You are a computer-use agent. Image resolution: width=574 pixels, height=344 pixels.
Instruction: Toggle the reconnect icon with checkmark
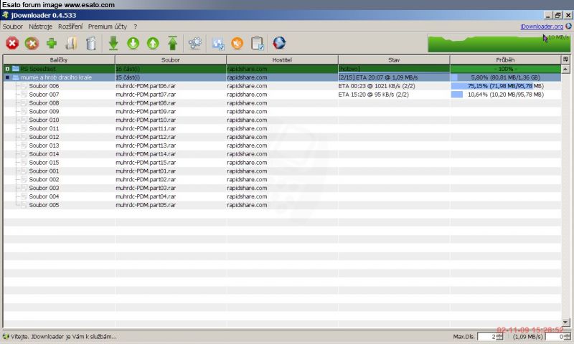pos(218,44)
